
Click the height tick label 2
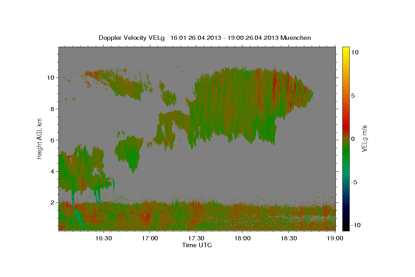point(52,203)
